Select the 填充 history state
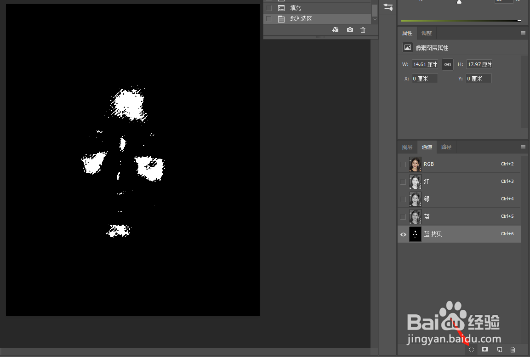This screenshot has width=530, height=357. pos(317,8)
